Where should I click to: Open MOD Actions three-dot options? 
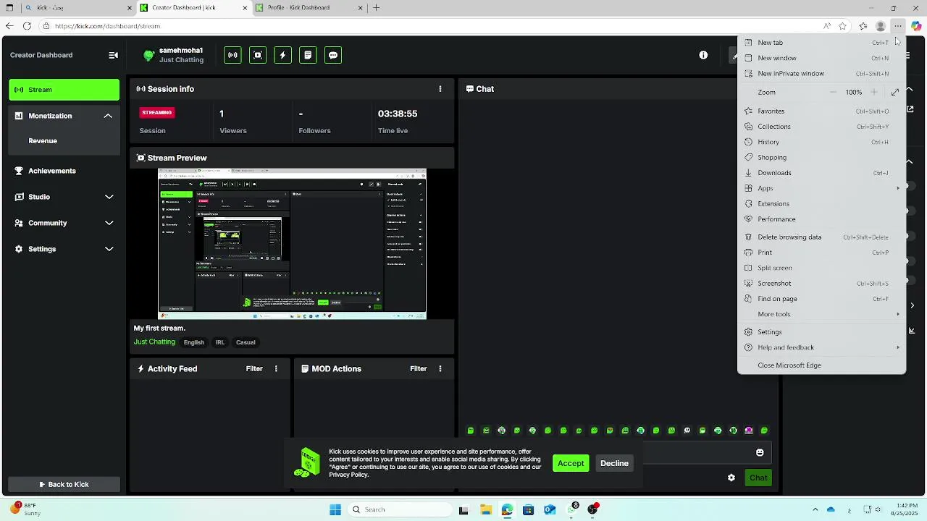[x=440, y=369]
